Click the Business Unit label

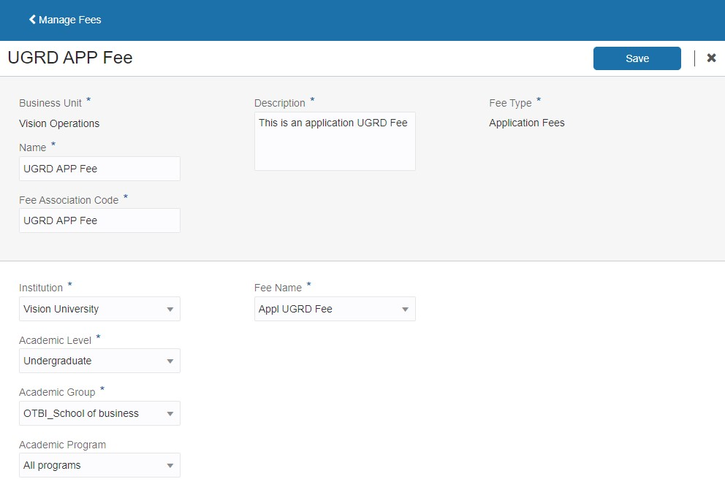50,103
